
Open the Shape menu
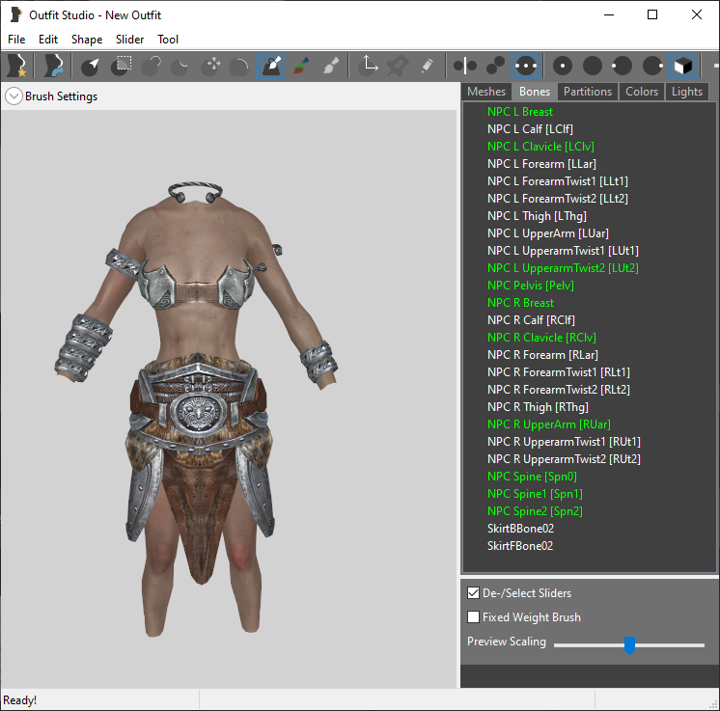[87, 40]
